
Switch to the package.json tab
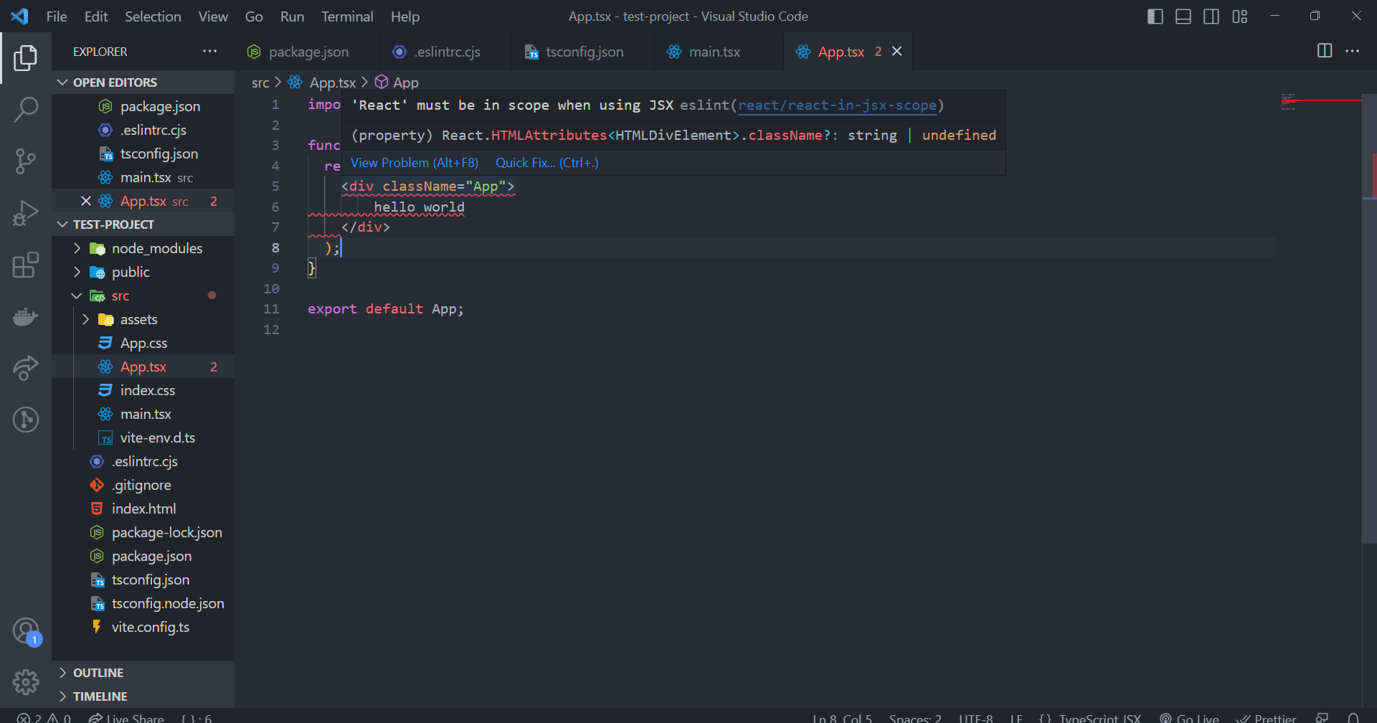tap(308, 52)
